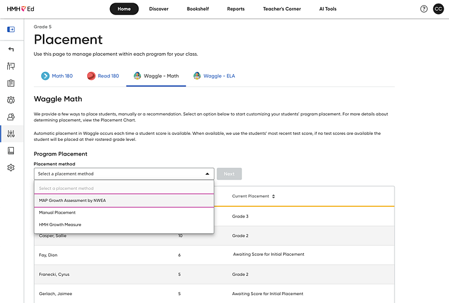Select student name Casper, Sallie

[53, 236]
